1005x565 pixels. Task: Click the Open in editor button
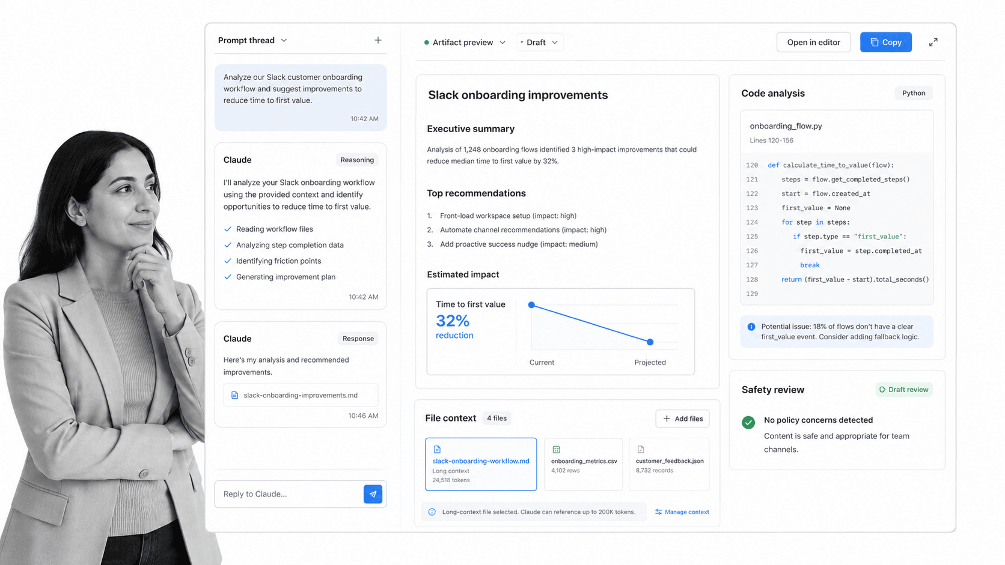813,42
